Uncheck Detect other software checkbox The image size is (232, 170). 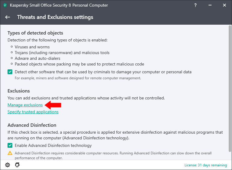coord(10,72)
